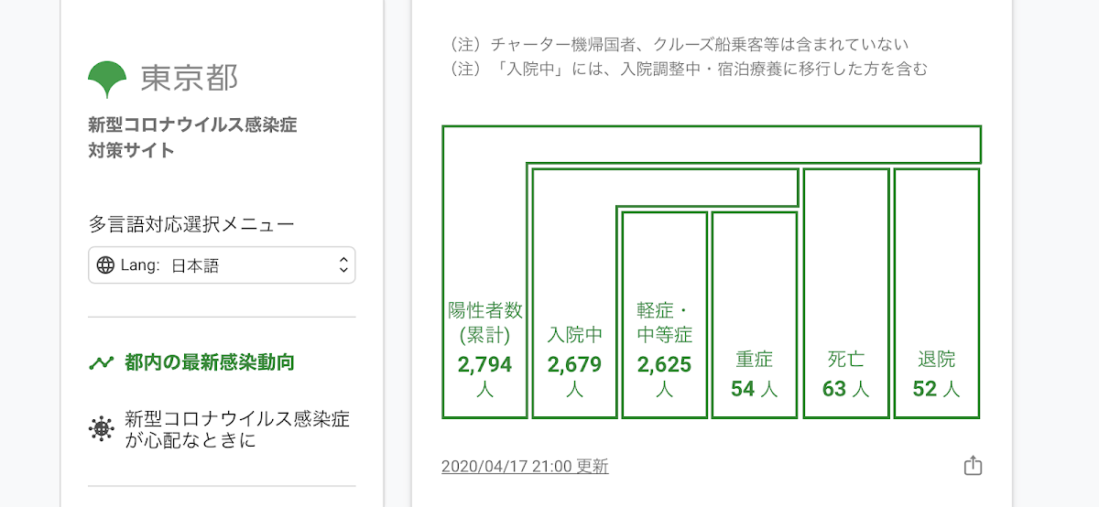1099x507 pixels.
Task: Click the up-down arrows of language selector
Action: 343,265
